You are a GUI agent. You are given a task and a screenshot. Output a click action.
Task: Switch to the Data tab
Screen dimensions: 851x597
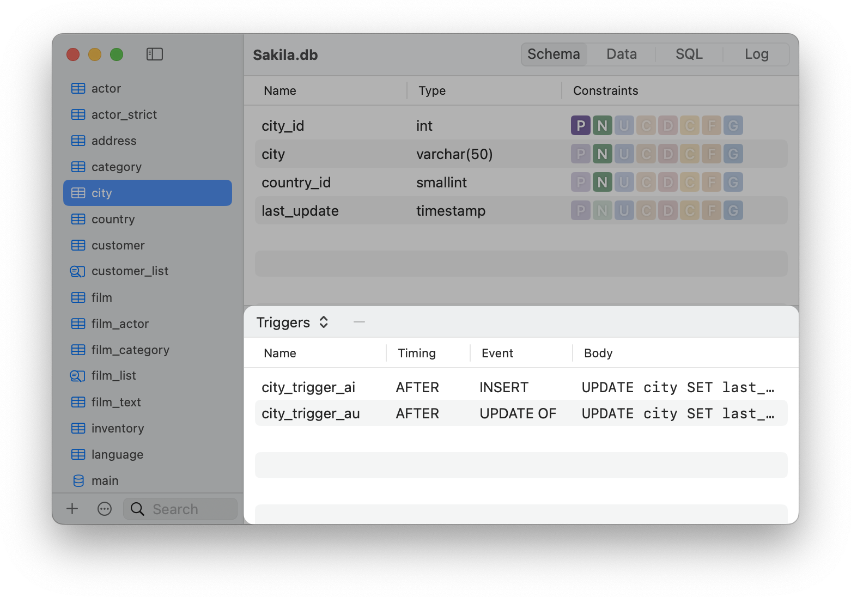(x=622, y=54)
